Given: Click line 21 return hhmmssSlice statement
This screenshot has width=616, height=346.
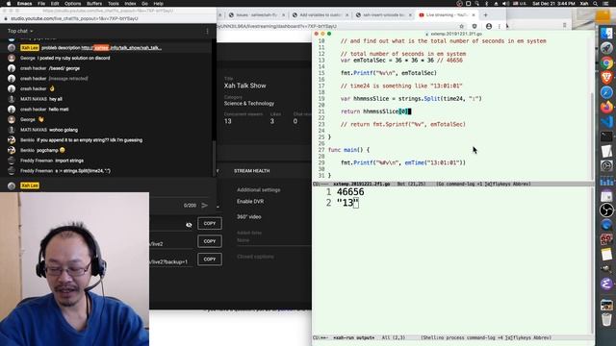Looking at the screenshot, I should pyautogui.click(x=375, y=111).
